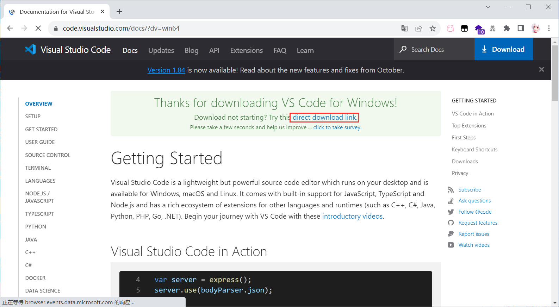Click the gray paw extension icon
The height and width of the screenshot is (307, 559).
[492, 29]
